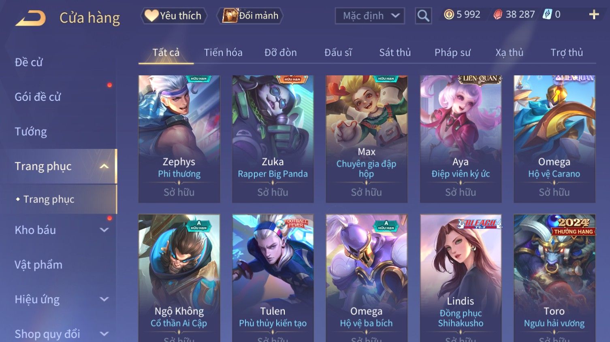Click the plus icon to add currency
This screenshot has height=342, width=610.
pyautogui.click(x=594, y=15)
